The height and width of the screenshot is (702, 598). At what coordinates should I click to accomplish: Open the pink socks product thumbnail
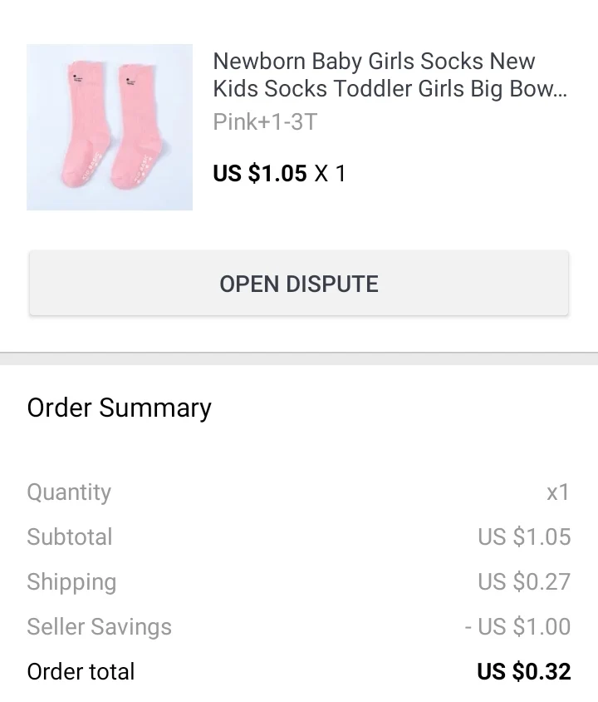(110, 126)
